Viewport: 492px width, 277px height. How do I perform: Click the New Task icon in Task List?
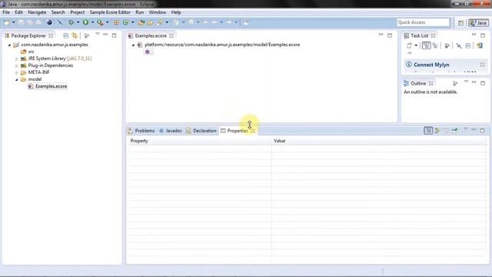409,45
